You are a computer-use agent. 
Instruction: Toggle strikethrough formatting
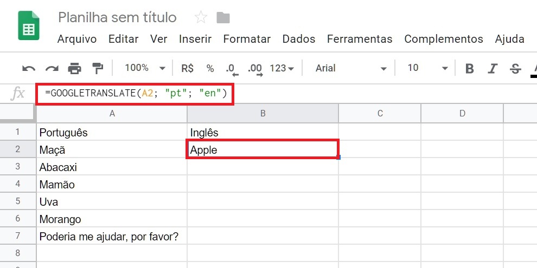(x=515, y=68)
